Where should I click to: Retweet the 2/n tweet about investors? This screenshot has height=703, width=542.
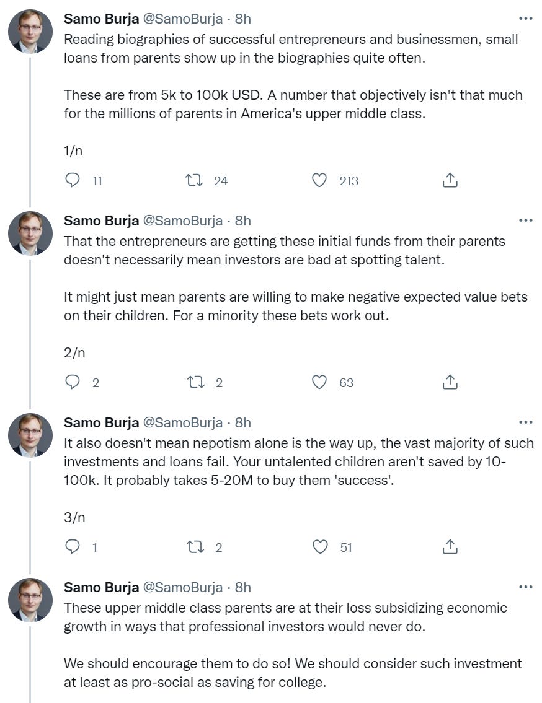point(195,382)
